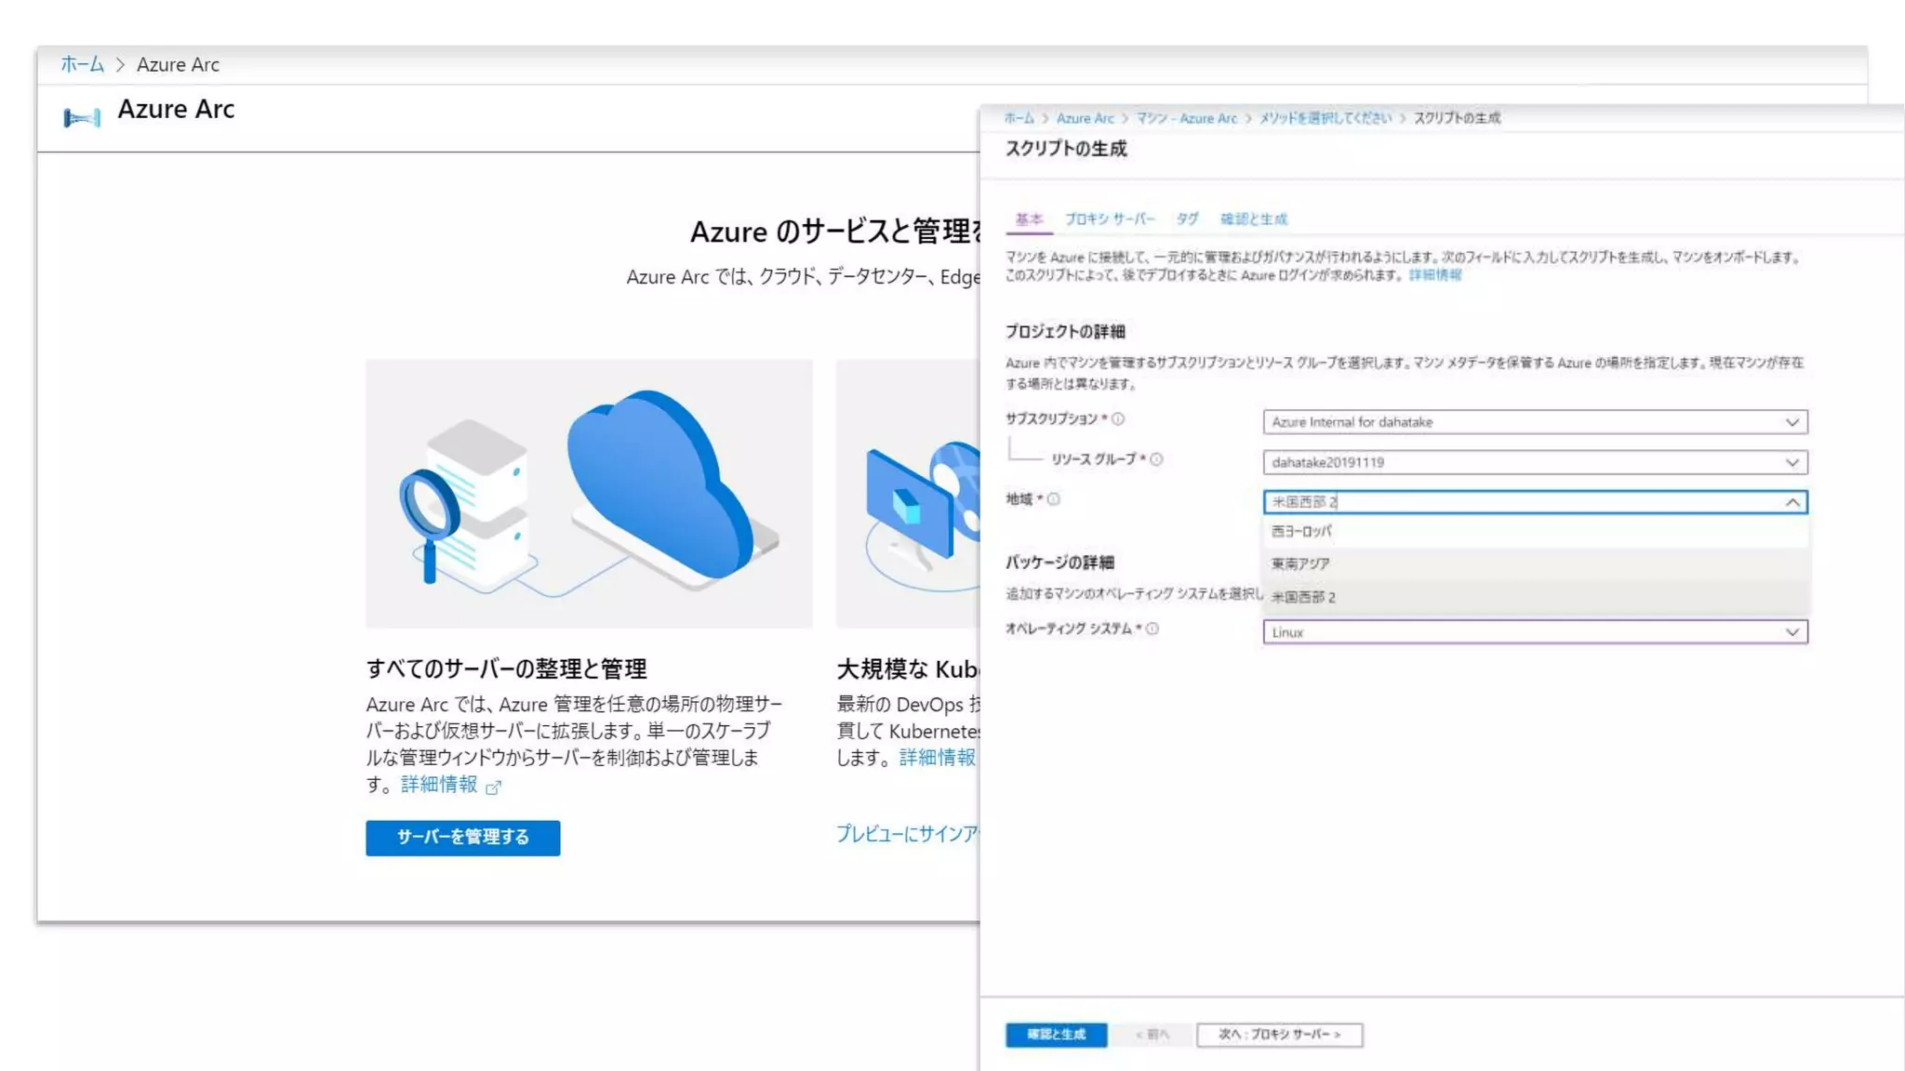Open the 地域 region info icon
This screenshot has height=1071, width=1905.
(1053, 499)
